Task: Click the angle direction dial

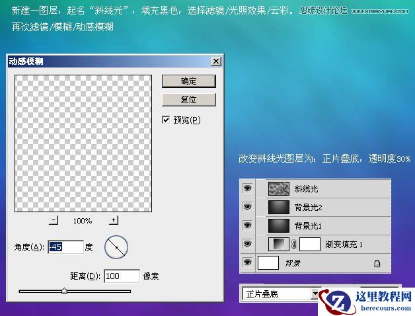Action: pos(116,247)
